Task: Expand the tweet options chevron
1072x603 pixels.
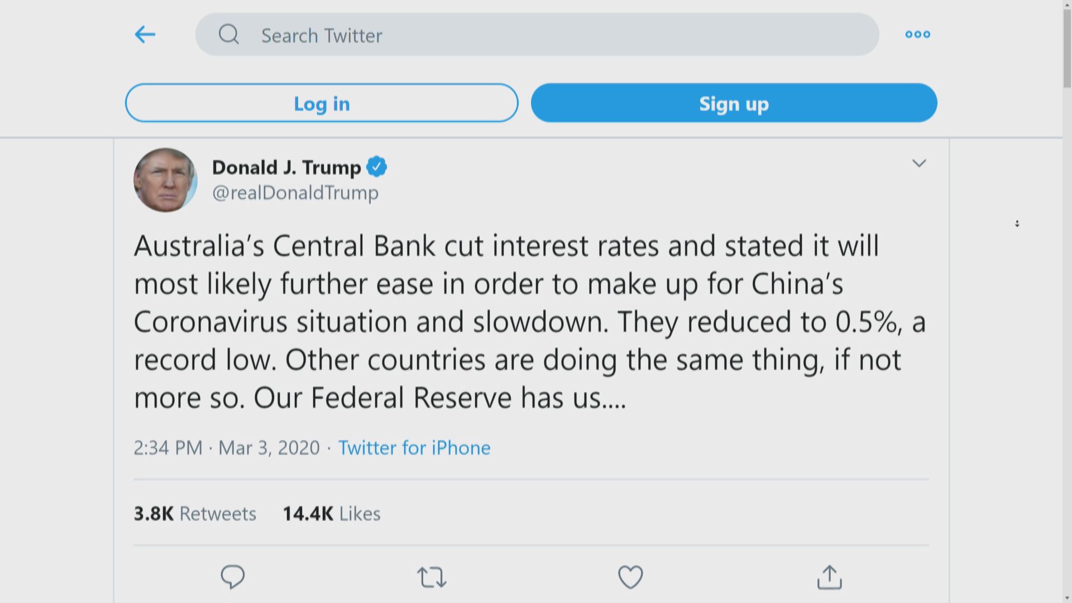Action: pos(919,163)
